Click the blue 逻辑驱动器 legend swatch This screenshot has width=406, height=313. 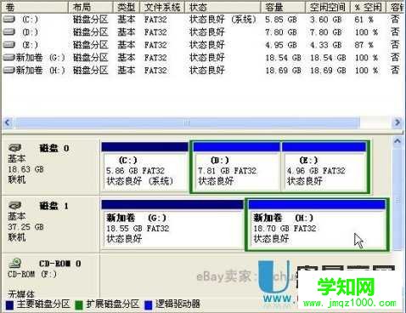(x=149, y=304)
